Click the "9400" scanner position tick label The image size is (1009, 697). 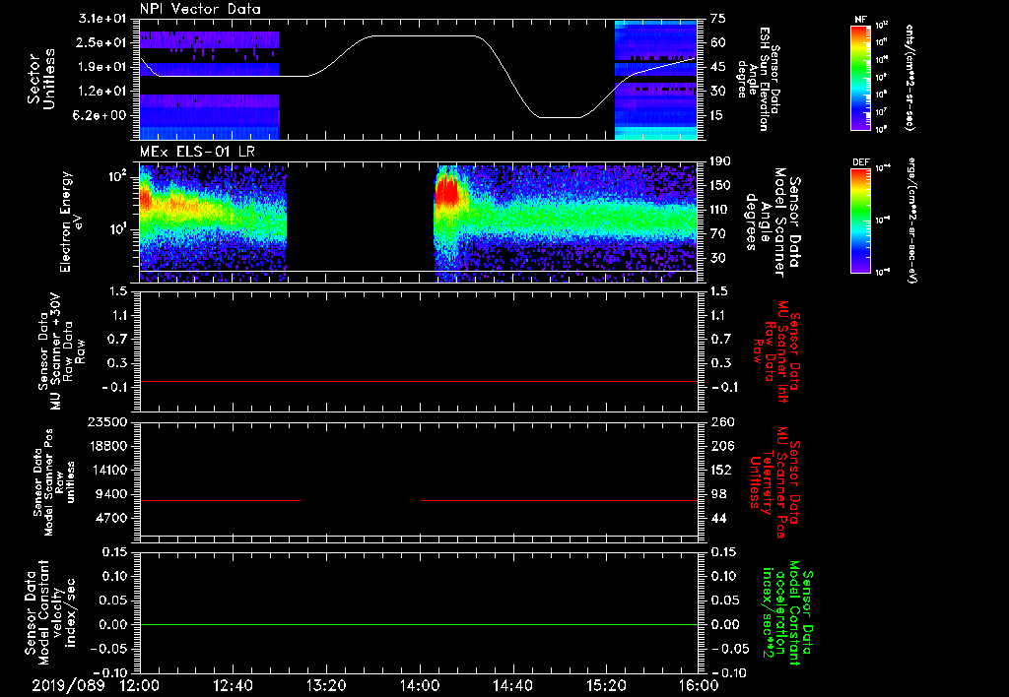pos(111,494)
